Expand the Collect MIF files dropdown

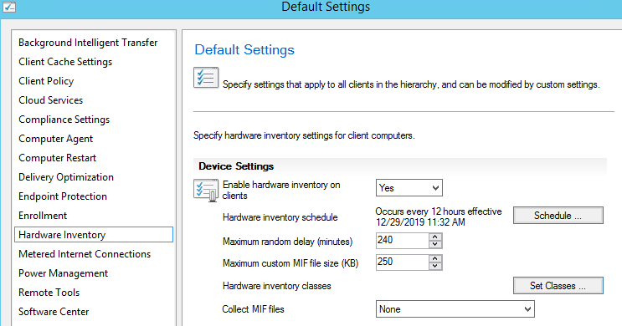(455, 309)
